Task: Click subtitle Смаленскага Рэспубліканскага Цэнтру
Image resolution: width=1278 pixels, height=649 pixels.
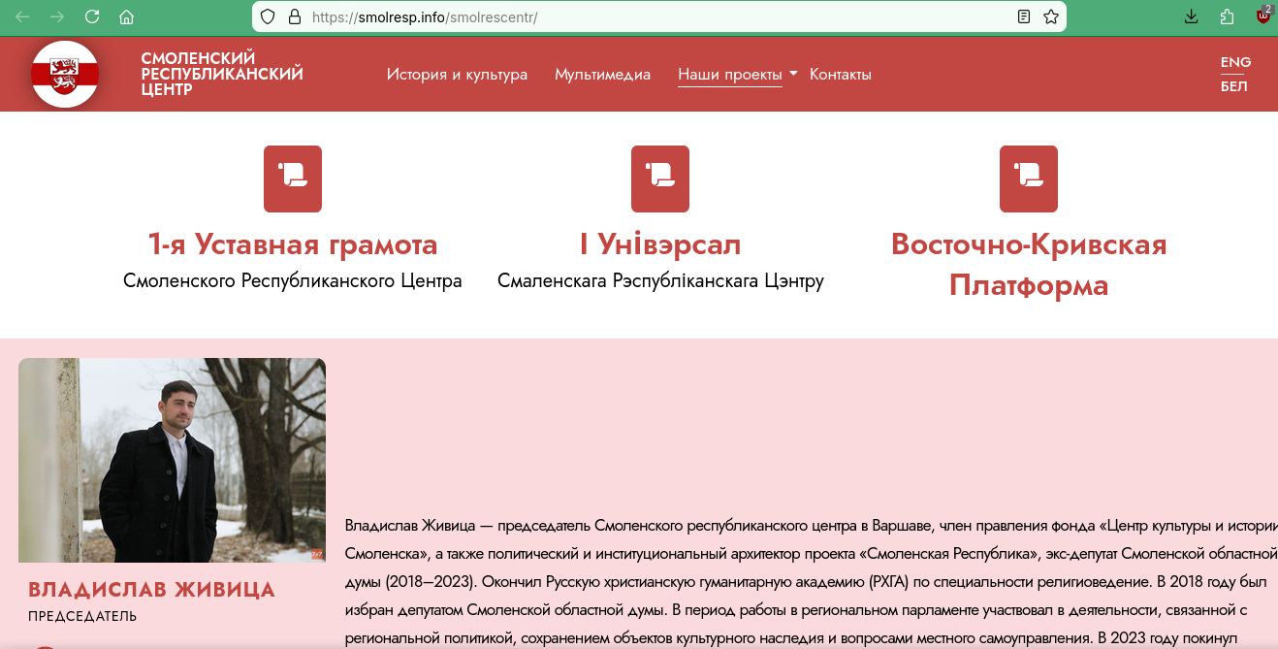Action: (x=660, y=281)
